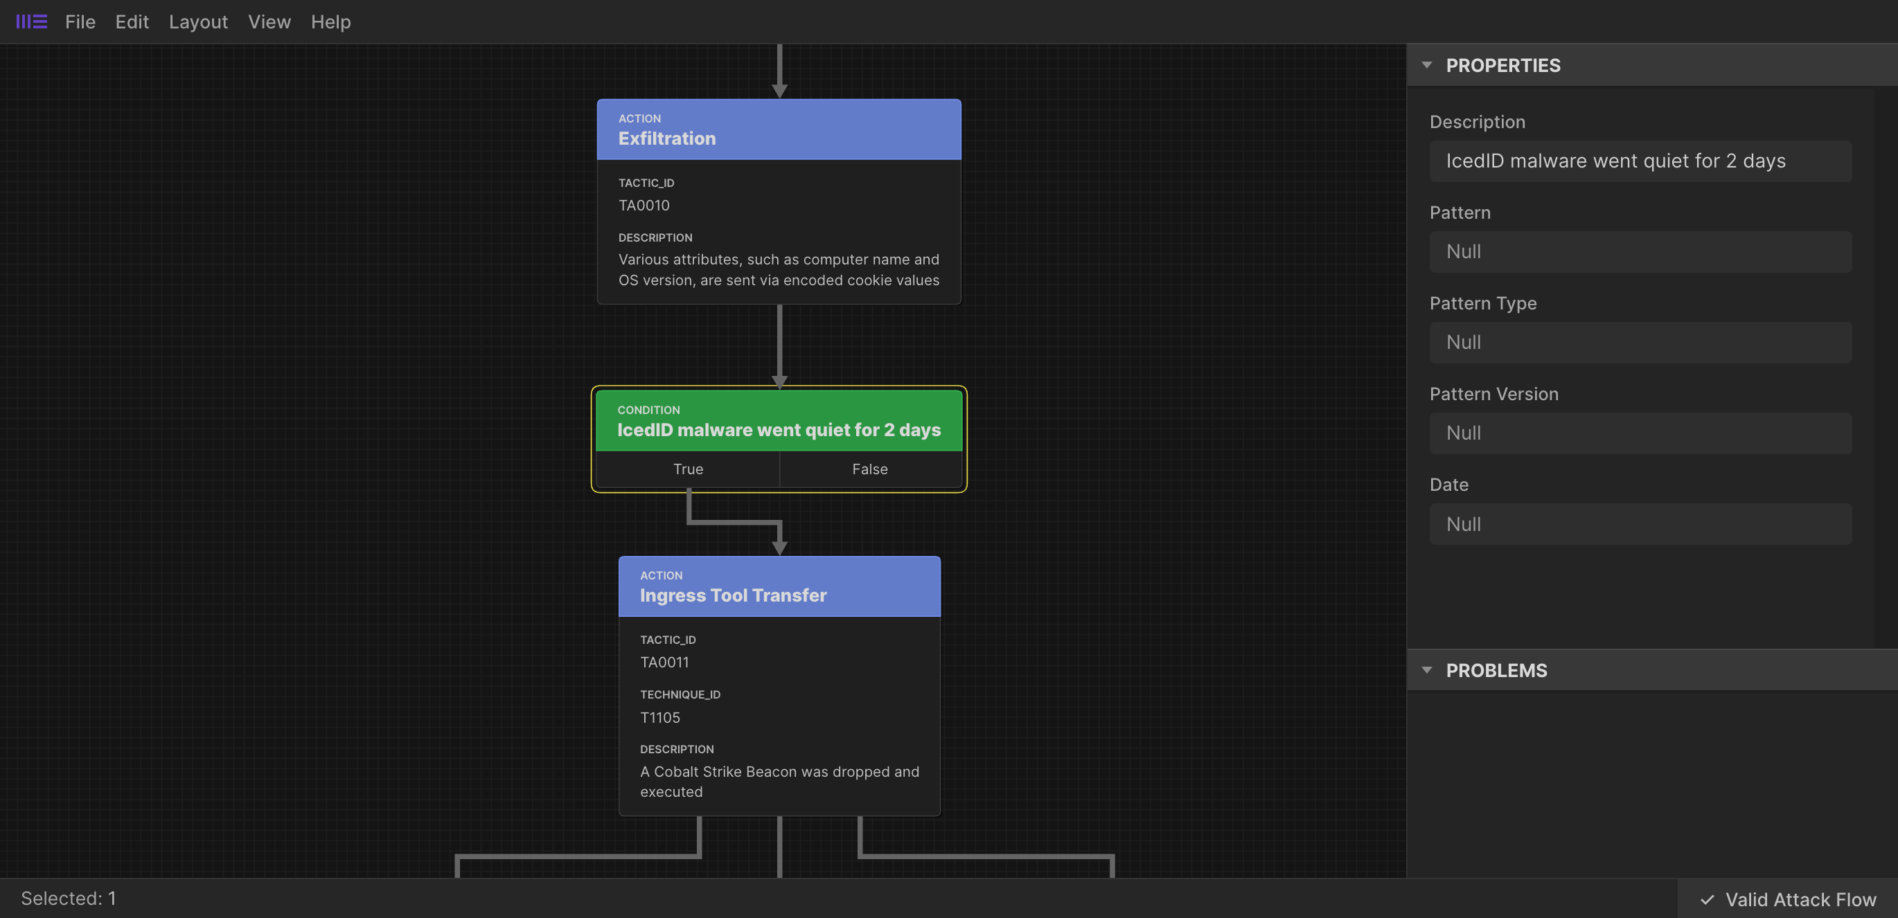The image size is (1898, 918).
Task: Collapse the PROBLEMS panel
Action: [1427, 670]
